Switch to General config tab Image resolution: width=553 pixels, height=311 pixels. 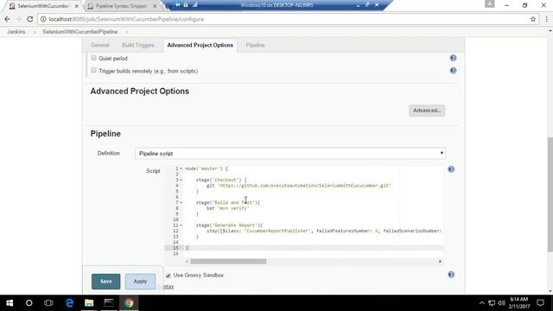coord(100,45)
